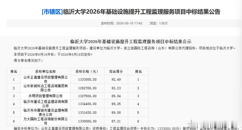Select the bid price 1333000.00 in the table

(x=87, y=80)
